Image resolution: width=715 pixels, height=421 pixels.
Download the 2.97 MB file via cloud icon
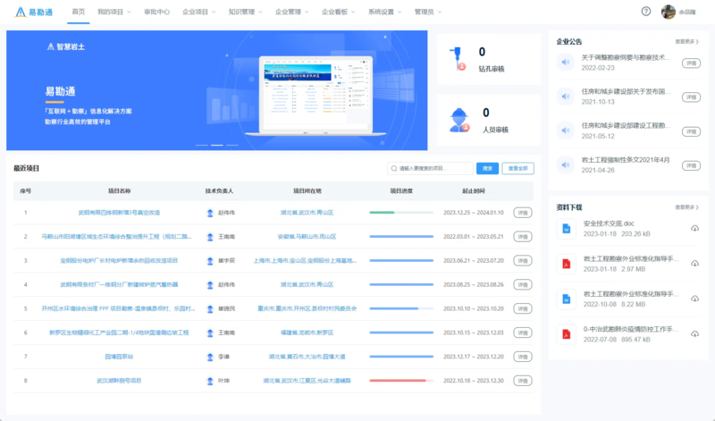pos(694,263)
